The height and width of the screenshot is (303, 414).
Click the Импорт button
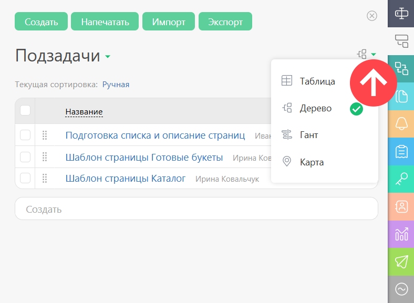(x=169, y=22)
